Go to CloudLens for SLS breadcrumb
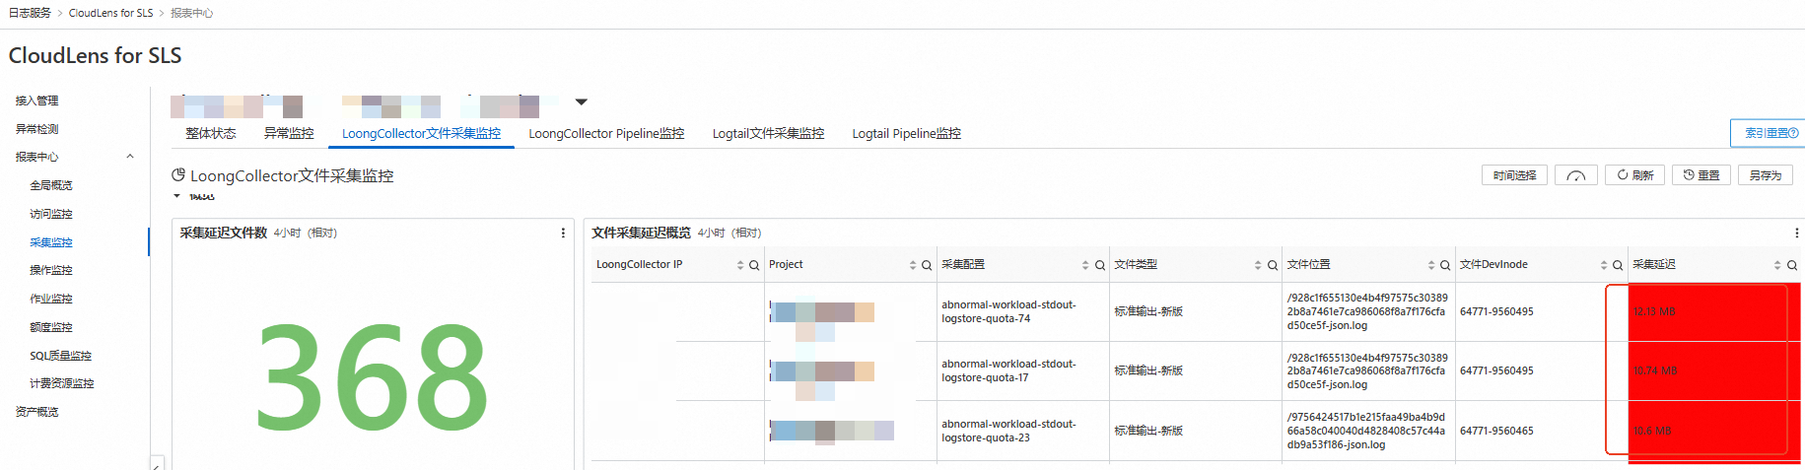The width and height of the screenshot is (1805, 470). click(110, 13)
